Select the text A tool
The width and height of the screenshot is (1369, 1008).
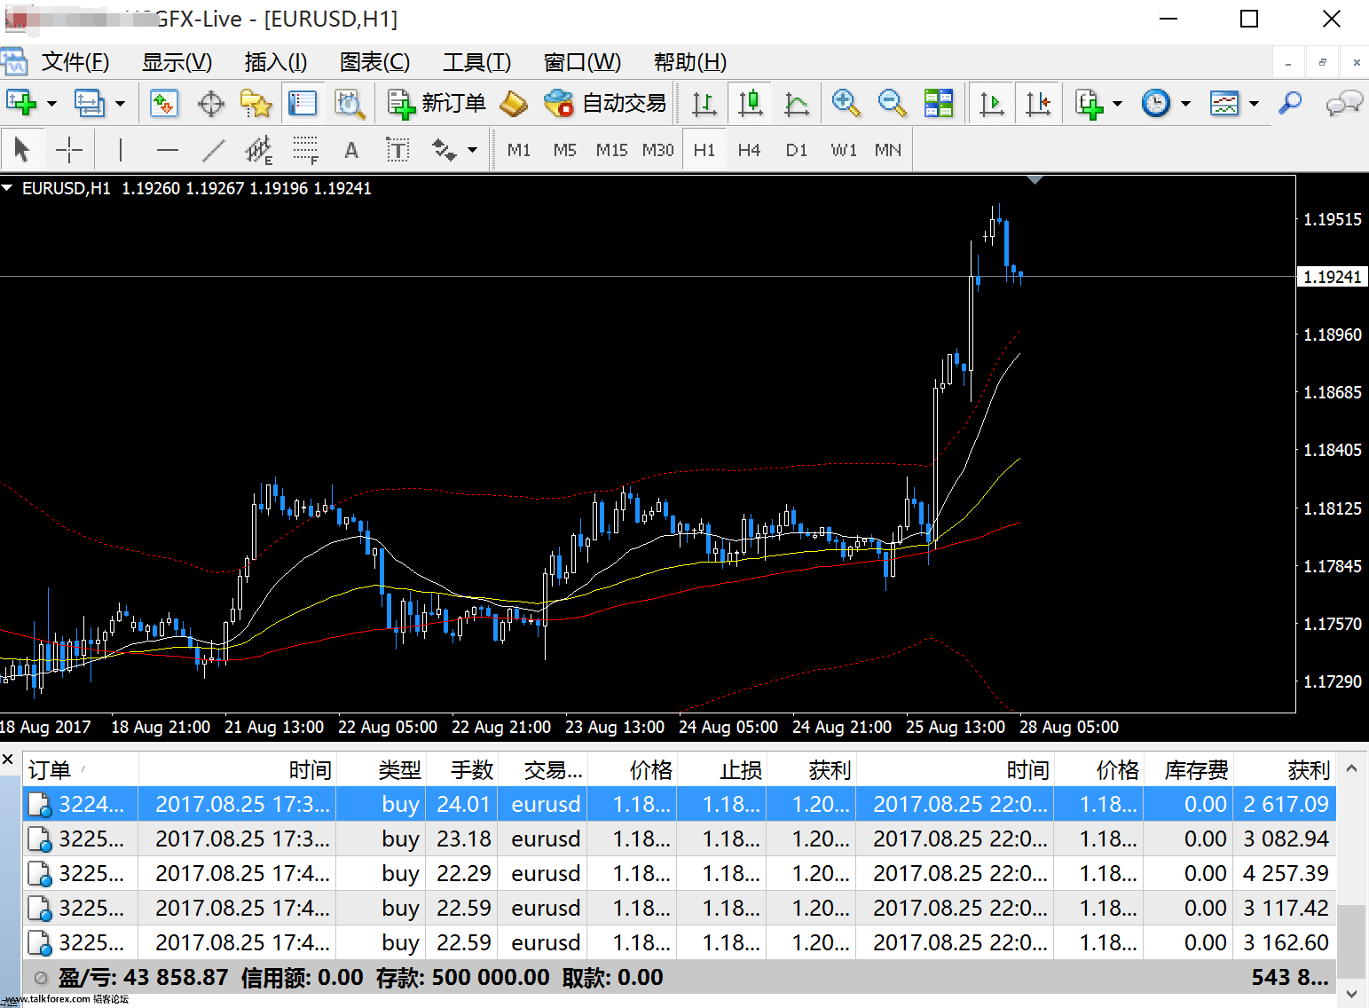point(351,150)
